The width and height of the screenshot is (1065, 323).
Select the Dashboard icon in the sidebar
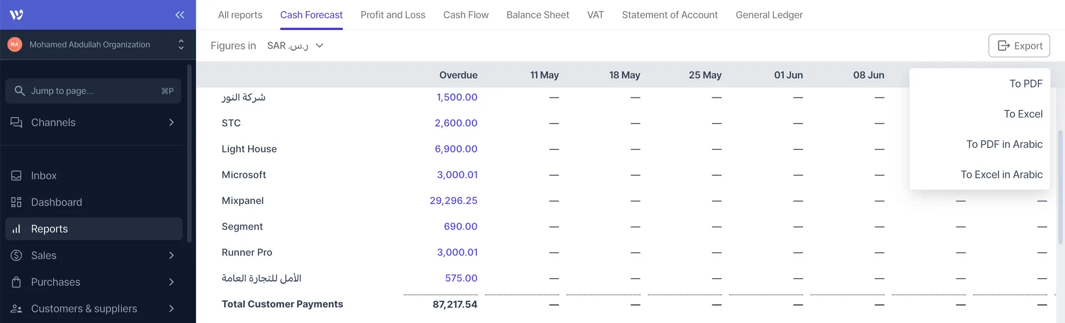(x=17, y=202)
